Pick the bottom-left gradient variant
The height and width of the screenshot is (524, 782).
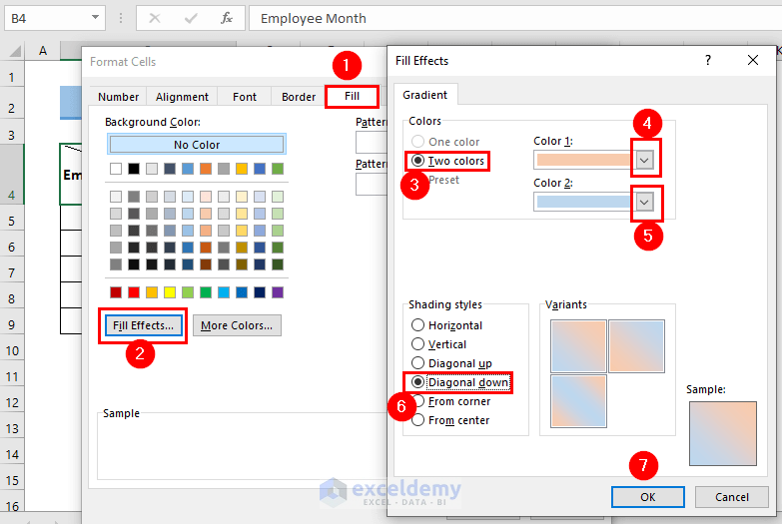click(x=578, y=401)
